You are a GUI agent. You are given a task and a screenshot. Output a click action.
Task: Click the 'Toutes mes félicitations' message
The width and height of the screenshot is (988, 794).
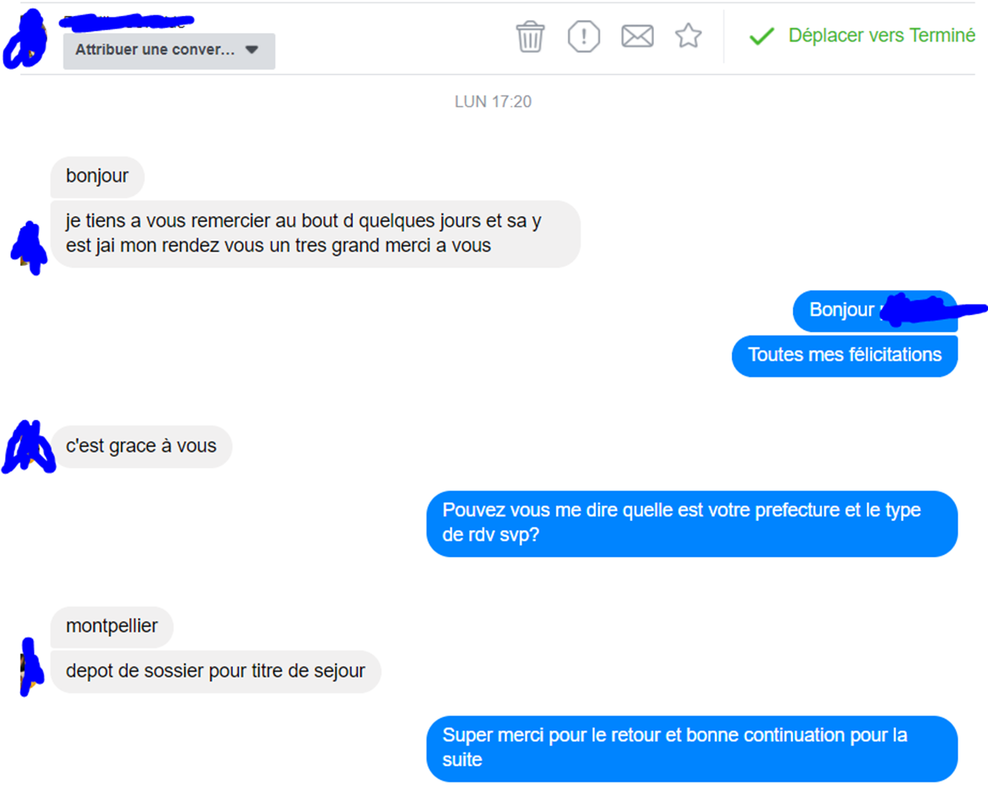pyautogui.click(x=844, y=355)
